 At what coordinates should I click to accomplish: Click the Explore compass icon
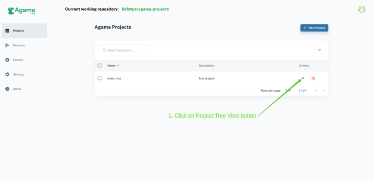point(7,60)
